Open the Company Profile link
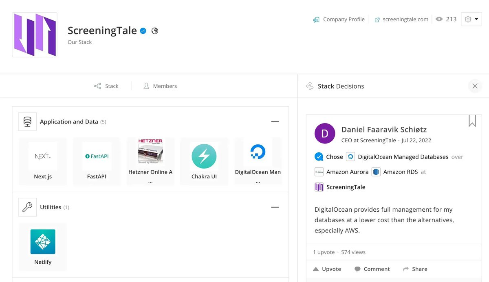The height and width of the screenshot is (282, 489). (x=339, y=19)
